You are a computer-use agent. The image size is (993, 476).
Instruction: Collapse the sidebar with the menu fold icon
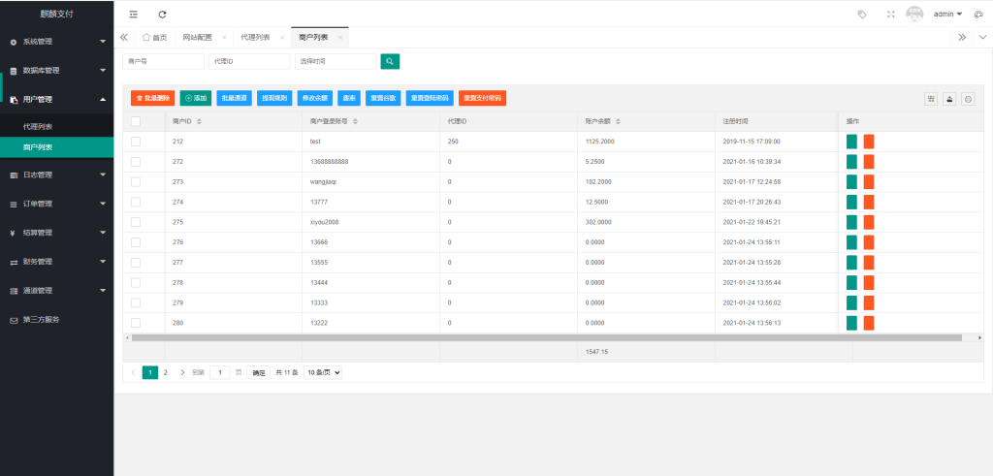point(133,14)
